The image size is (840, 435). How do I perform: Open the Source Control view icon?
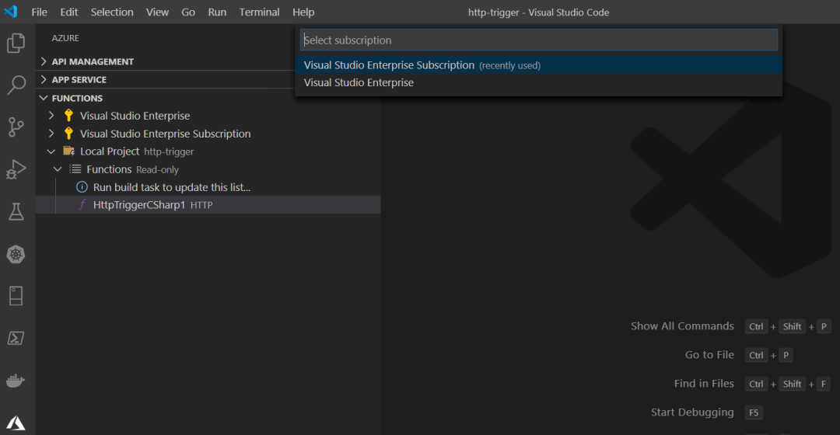pyautogui.click(x=16, y=127)
